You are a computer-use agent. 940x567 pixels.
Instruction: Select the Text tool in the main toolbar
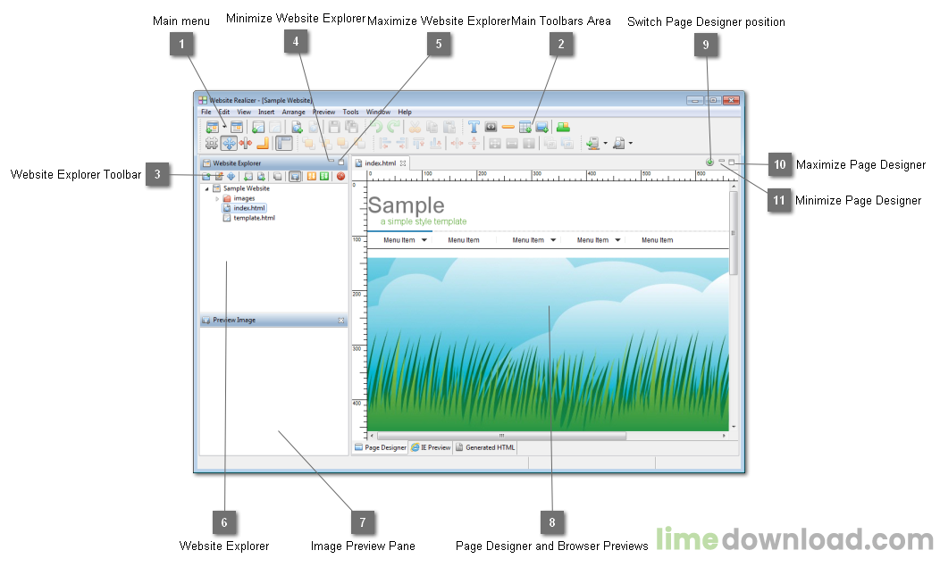click(472, 127)
